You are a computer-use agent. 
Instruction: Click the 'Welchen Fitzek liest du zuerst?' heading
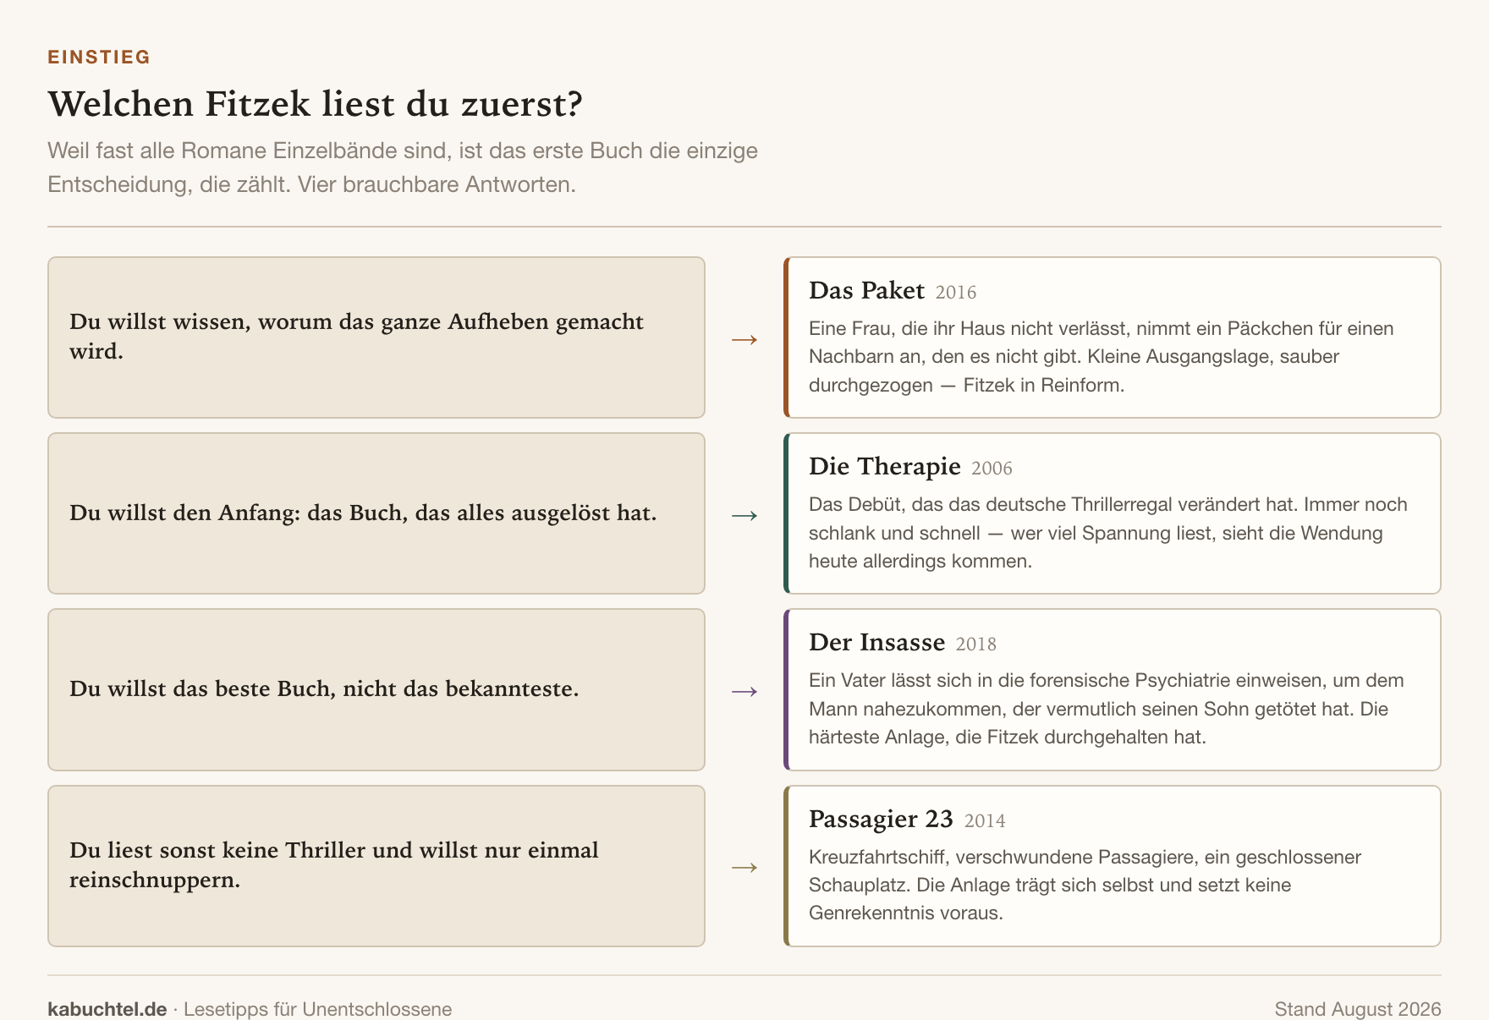(316, 104)
